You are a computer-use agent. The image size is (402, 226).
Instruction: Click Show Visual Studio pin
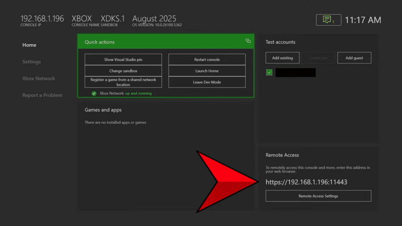pos(123,59)
